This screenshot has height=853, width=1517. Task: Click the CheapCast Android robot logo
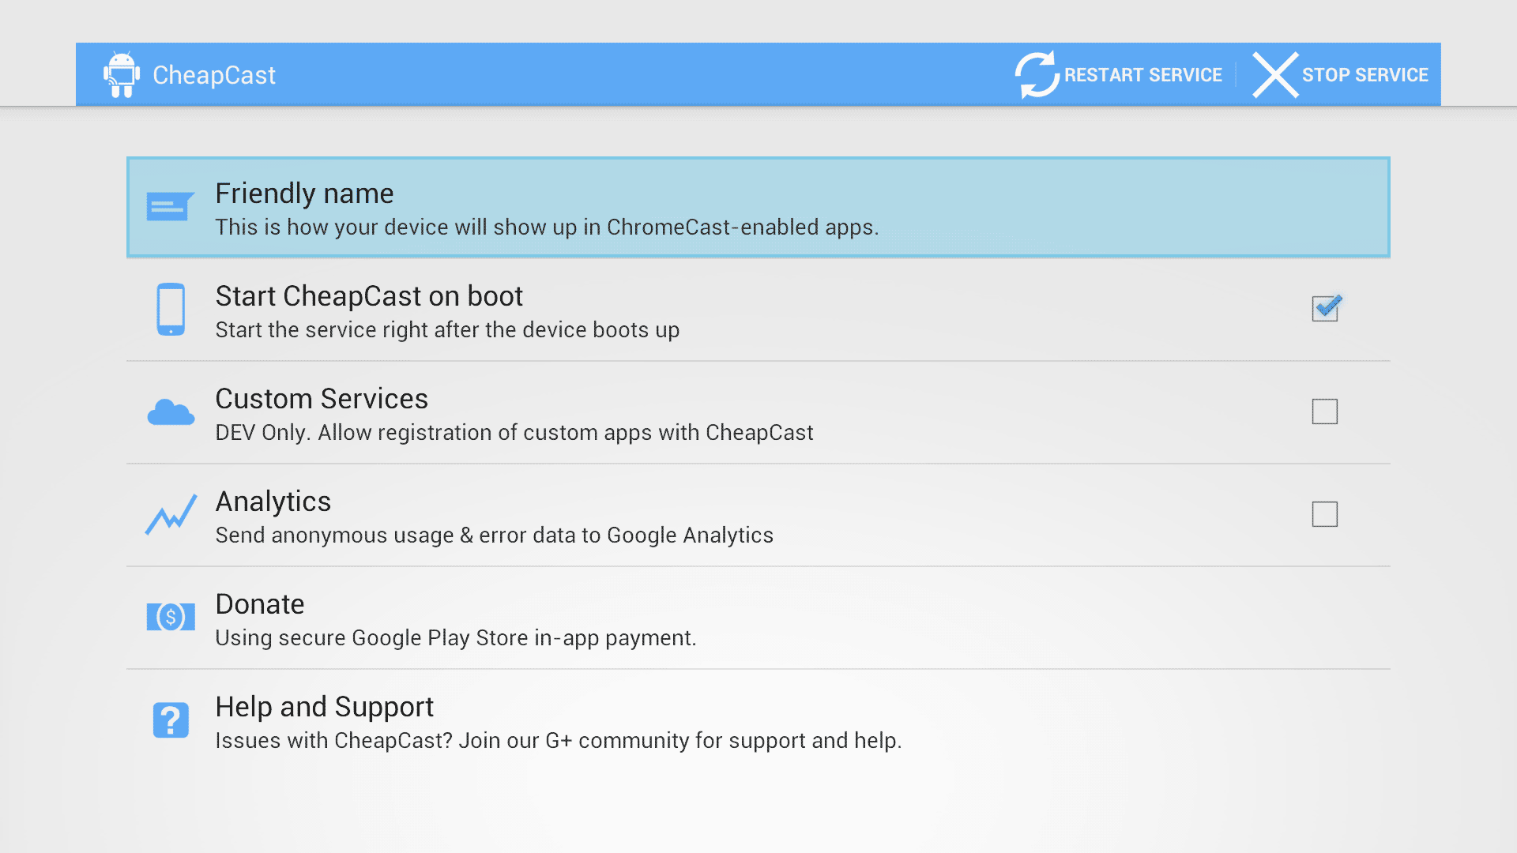(122, 74)
